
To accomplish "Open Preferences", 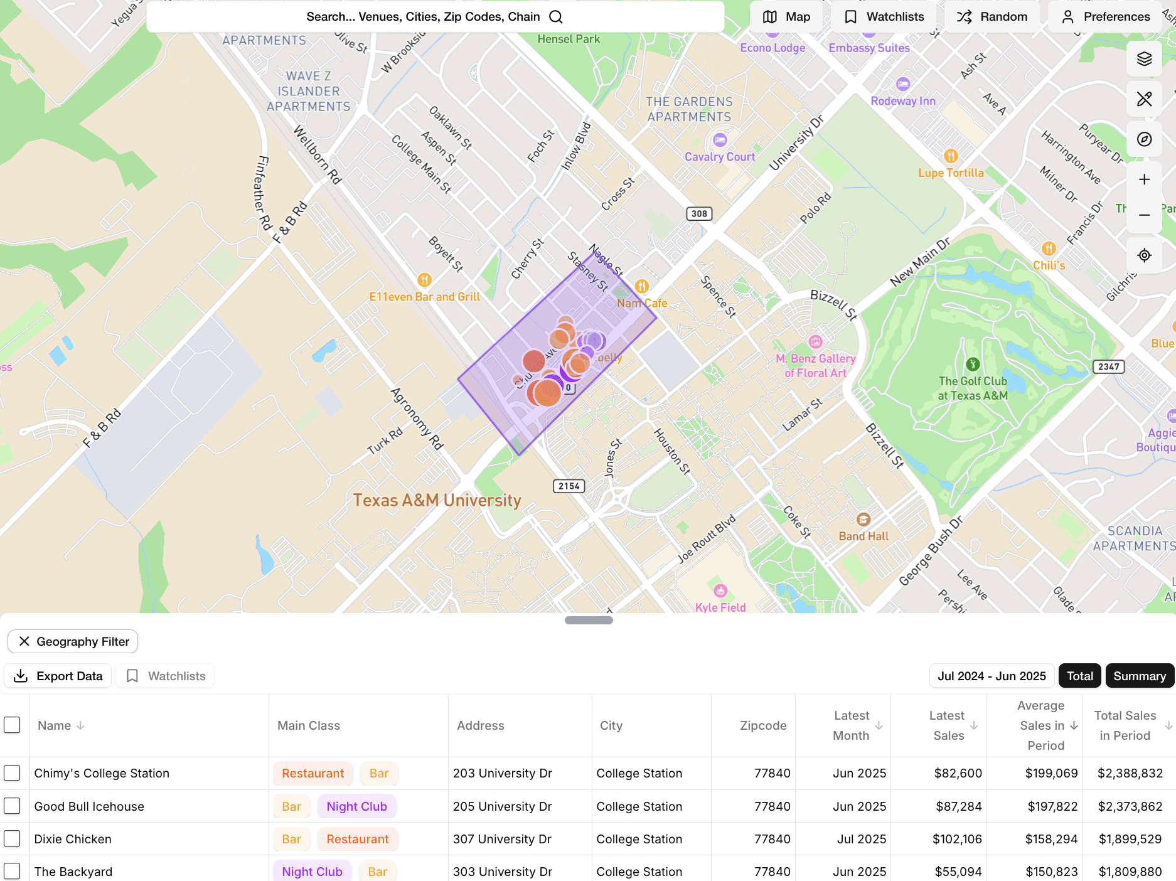I will coord(1105,16).
